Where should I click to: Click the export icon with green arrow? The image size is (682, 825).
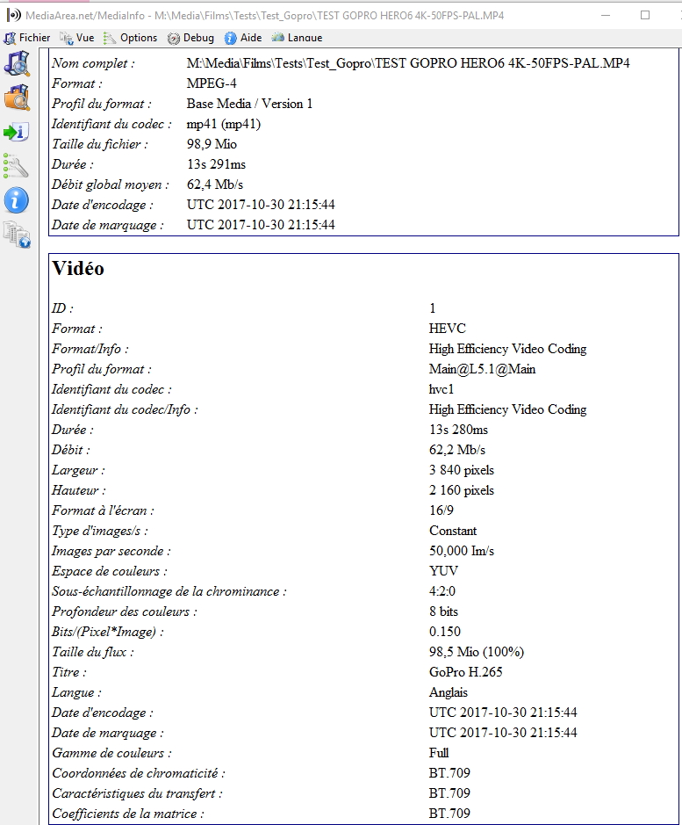tap(16, 132)
